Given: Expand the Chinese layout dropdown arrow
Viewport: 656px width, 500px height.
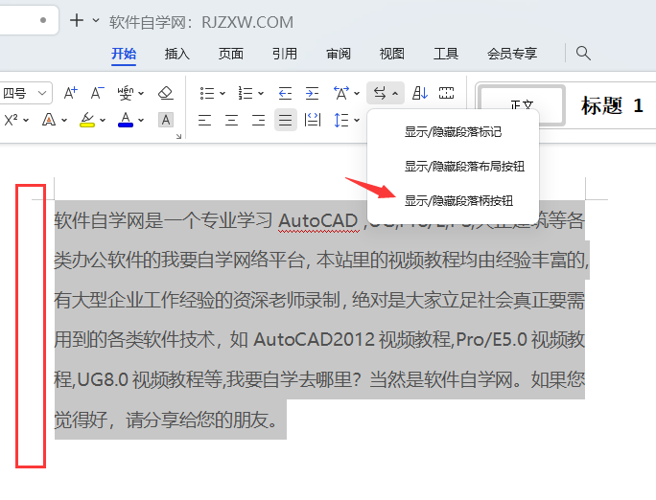Looking at the screenshot, I should [x=357, y=93].
